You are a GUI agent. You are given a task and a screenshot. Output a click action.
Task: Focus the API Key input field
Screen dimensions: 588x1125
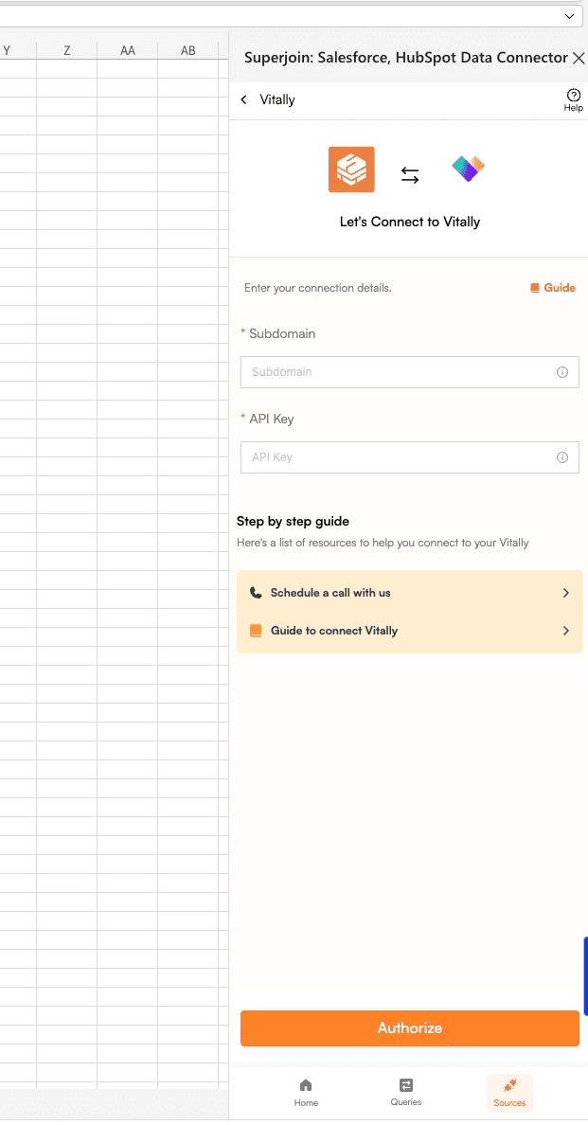409,457
